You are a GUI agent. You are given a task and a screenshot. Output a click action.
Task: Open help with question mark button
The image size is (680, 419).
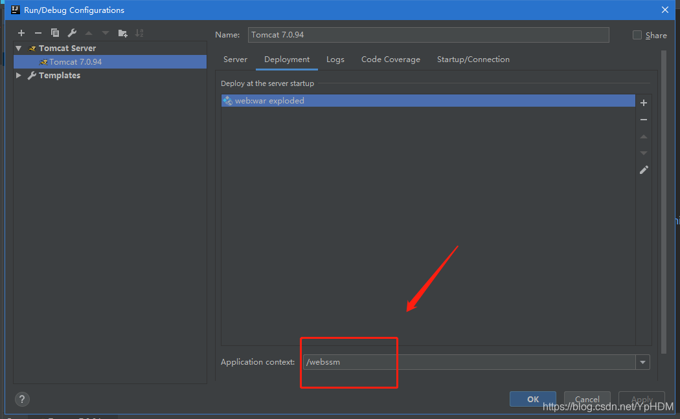[x=22, y=399]
